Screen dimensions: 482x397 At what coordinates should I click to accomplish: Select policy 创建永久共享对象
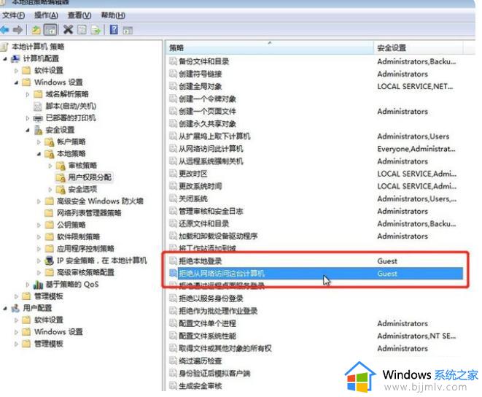[208, 124]
